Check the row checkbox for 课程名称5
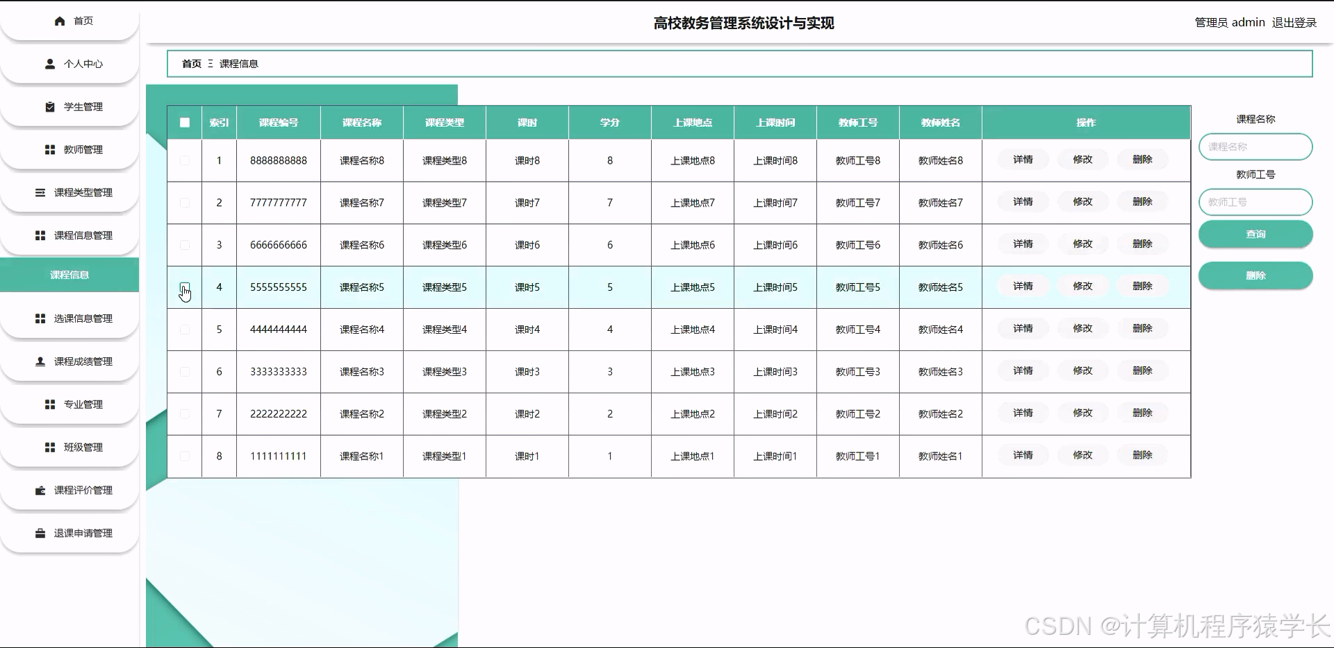 click(x=184, y=287)
